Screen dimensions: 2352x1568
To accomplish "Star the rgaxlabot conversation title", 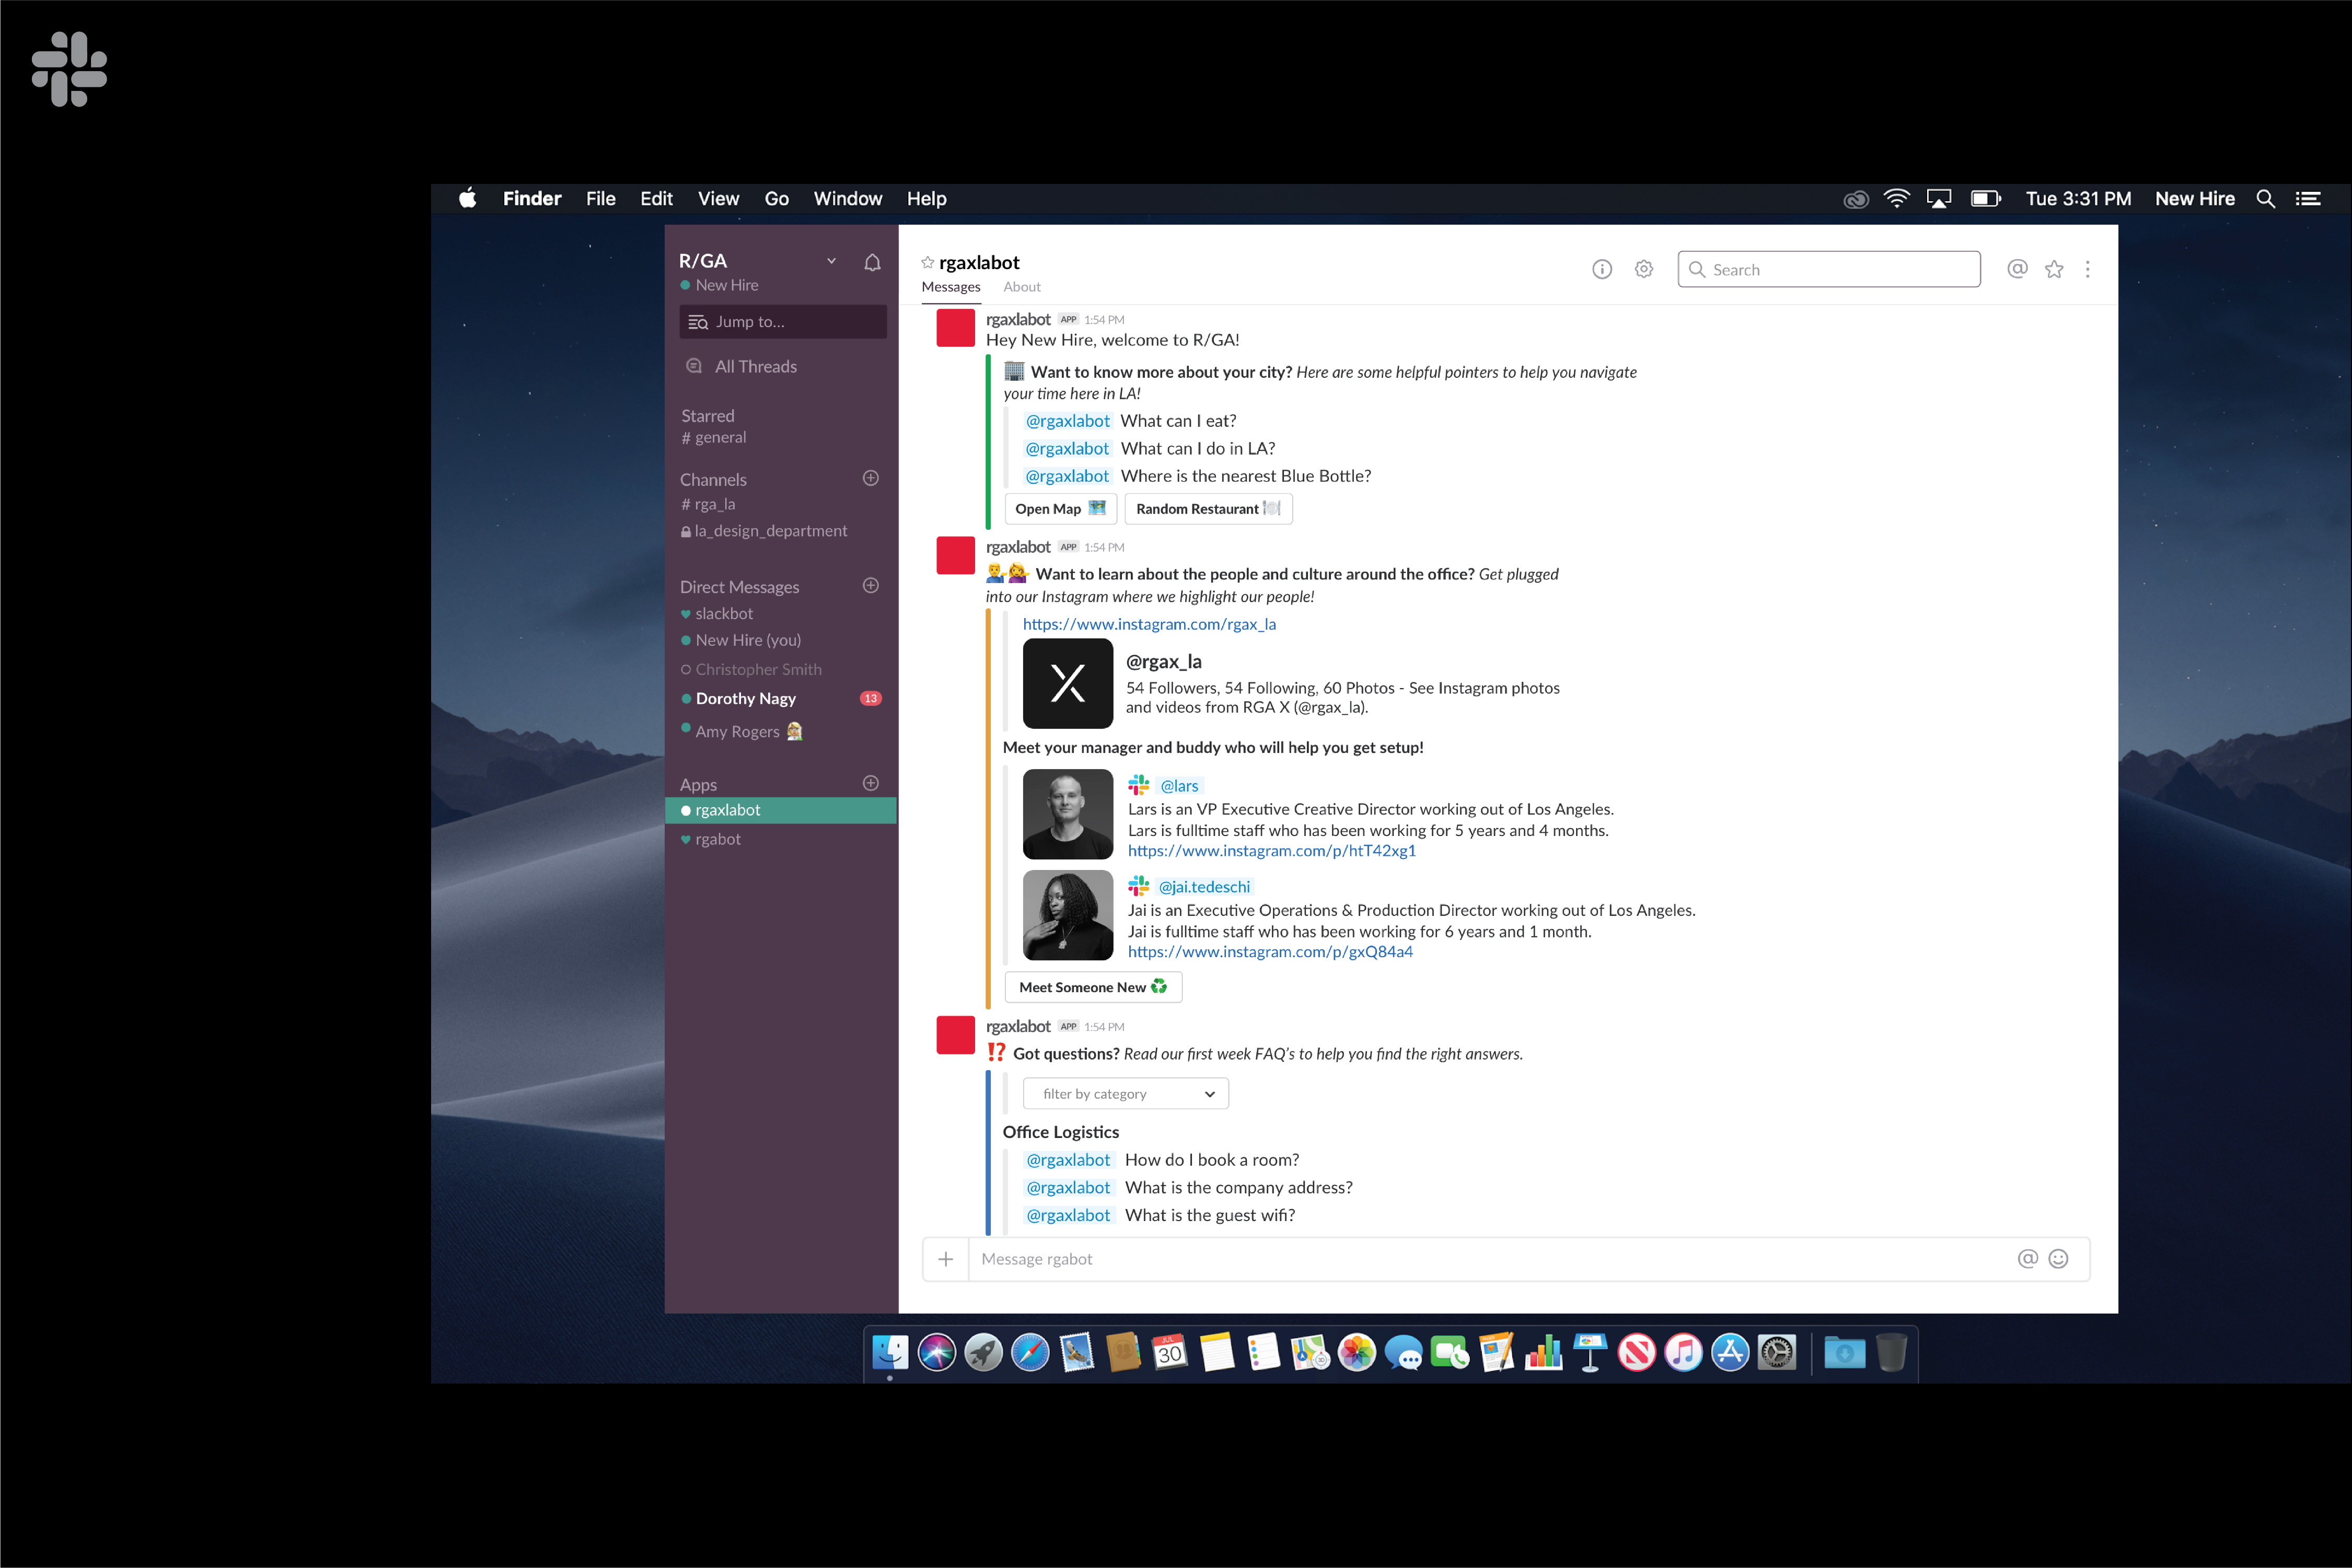I will click(927, 262).
